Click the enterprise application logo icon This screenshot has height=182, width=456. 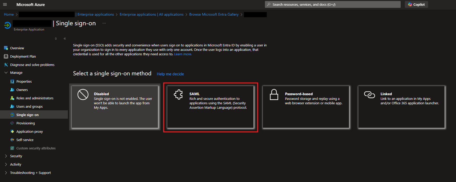tap(7, 25)
